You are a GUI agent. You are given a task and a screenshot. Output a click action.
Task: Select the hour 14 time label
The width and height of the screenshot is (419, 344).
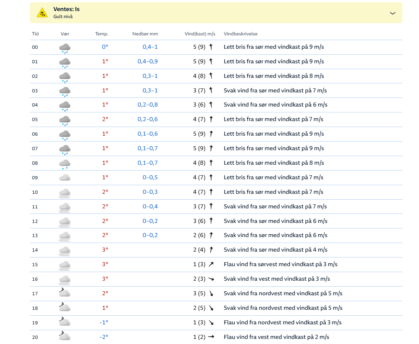[35, 250]
